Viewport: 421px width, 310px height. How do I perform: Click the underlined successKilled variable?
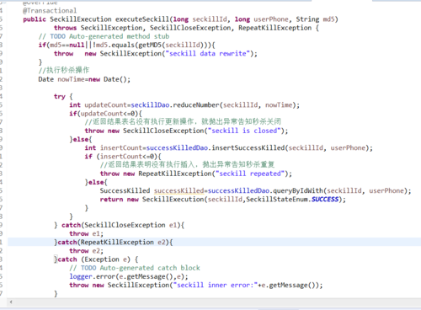coord(179,191)
